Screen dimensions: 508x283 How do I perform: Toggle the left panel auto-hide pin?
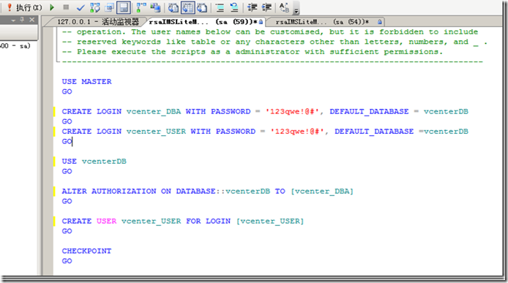tap(22, 20)
